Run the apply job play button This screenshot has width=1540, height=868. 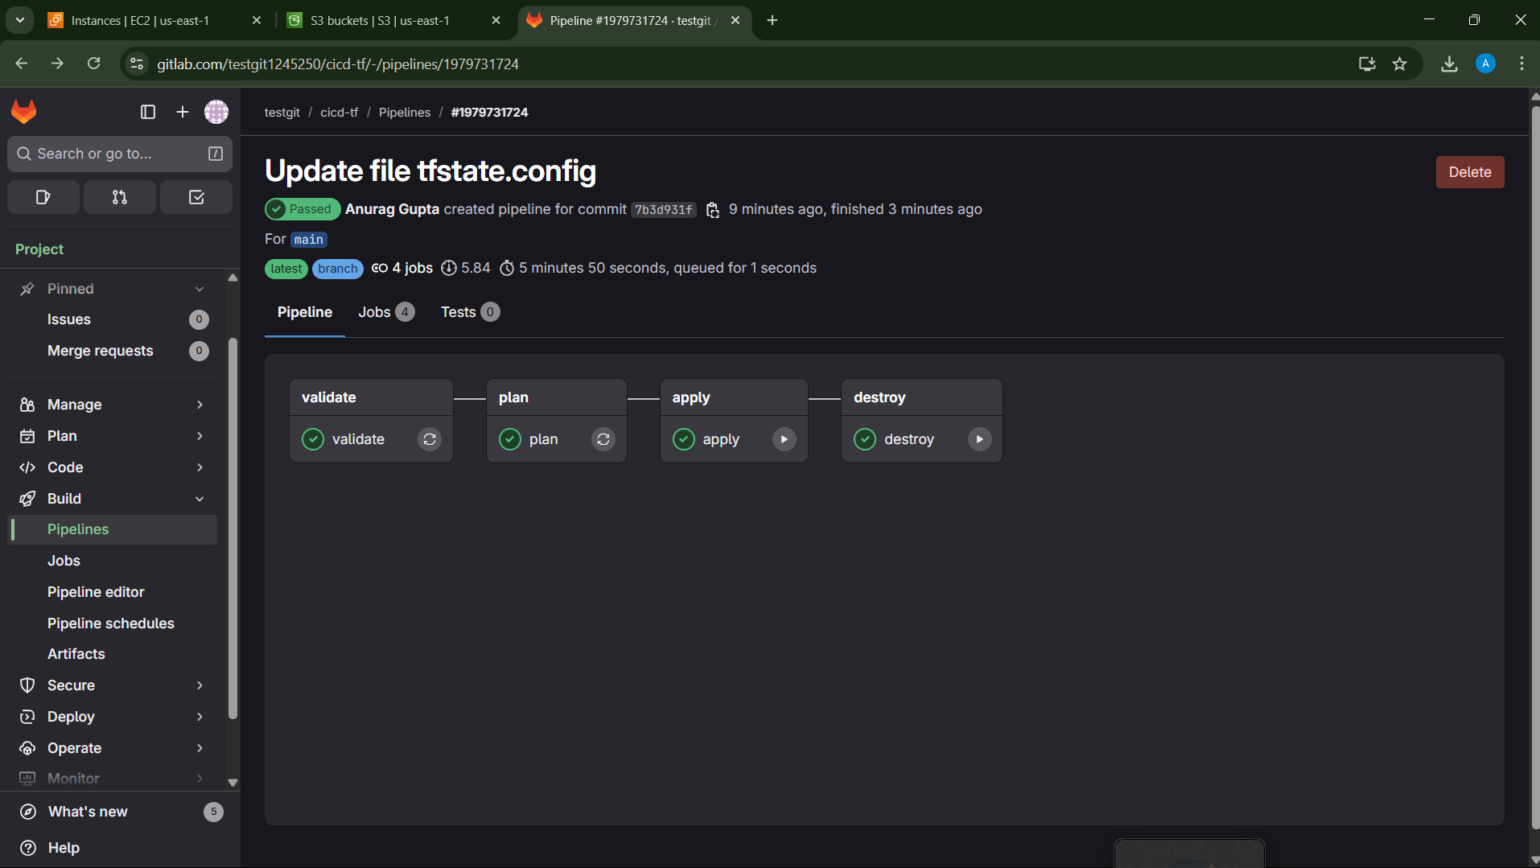coord(784,439)
